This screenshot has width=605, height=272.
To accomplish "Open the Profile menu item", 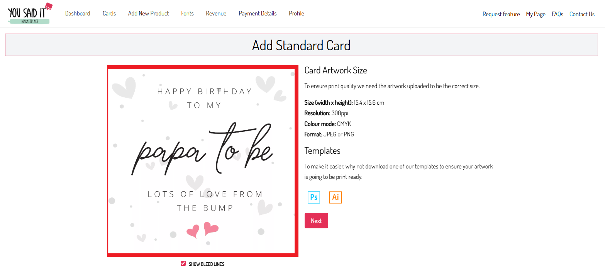I will point(297,14).
